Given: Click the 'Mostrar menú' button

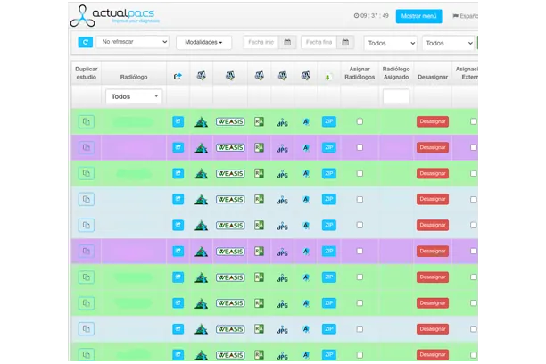Looking at the screenshot, I should [419, 16].
